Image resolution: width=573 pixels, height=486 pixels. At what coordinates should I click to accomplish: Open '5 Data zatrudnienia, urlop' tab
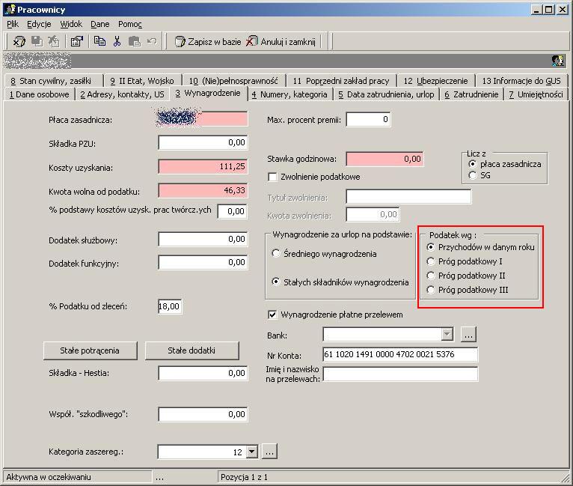point(386,94)
